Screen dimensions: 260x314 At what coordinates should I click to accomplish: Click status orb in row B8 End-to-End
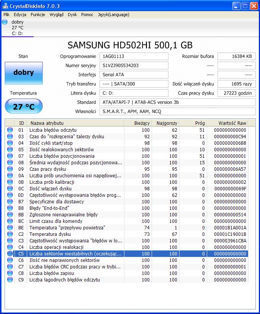(10, 208)
